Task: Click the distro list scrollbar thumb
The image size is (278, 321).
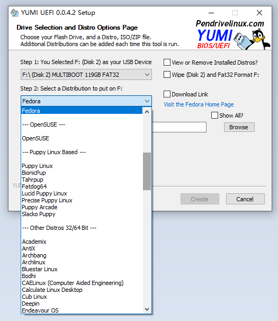Action: [147, 171]
